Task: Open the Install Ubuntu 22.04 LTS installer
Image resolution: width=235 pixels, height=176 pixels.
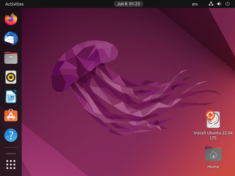Action: (x=213, y=119)
